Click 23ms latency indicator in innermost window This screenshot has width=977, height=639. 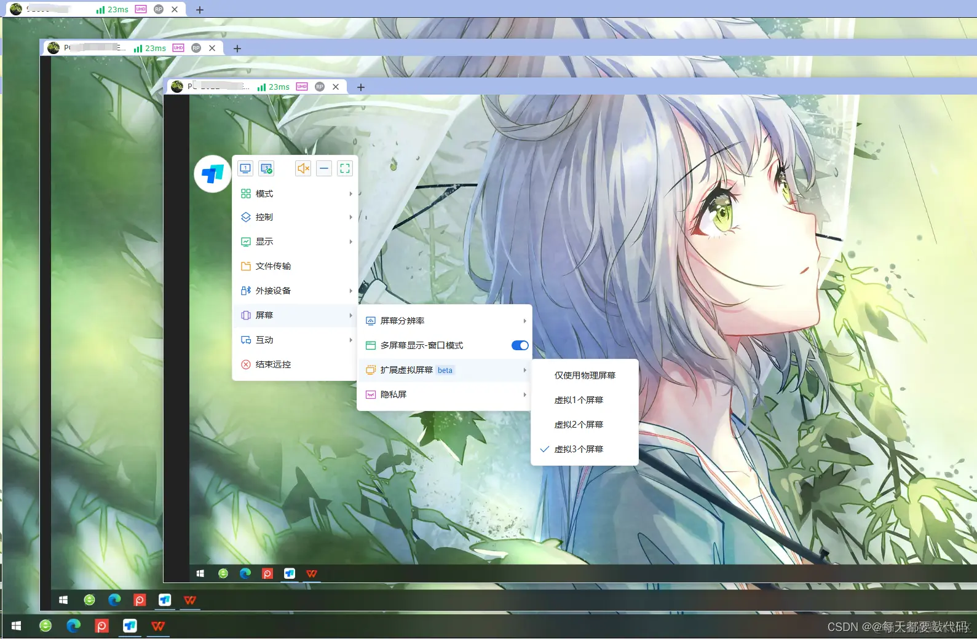coord(274,87)
